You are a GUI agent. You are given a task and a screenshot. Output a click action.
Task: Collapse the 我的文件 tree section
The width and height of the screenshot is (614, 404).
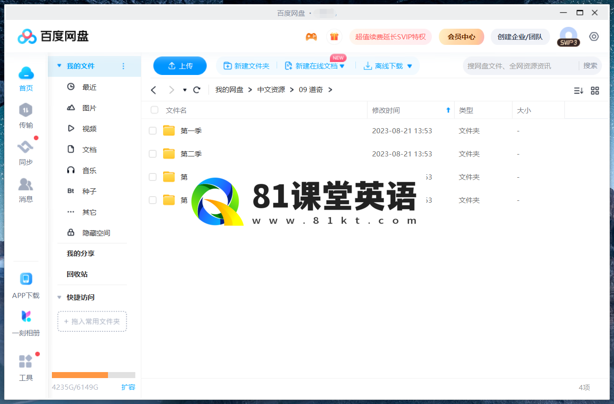tap(59, 66)
